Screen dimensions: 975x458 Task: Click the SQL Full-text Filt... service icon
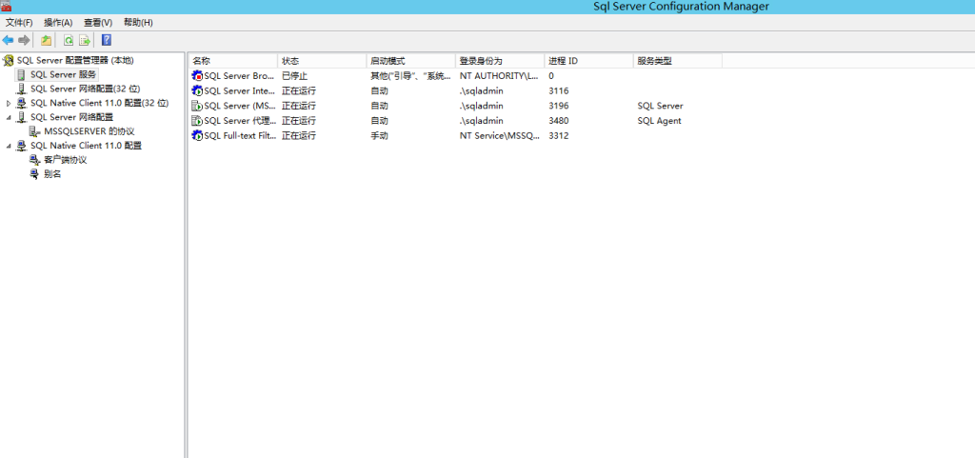click(197, 135)
